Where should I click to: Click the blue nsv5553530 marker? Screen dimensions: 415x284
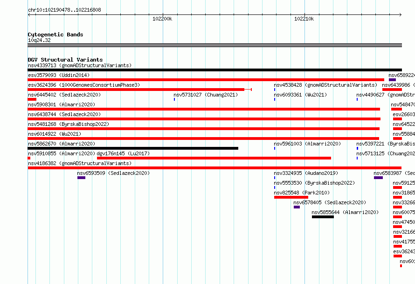pos(275,187)
